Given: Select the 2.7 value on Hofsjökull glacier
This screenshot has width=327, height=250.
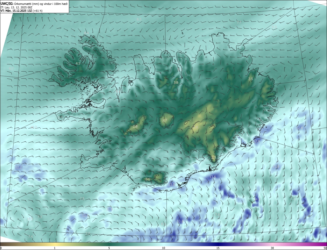Looking at the screenshot, I should pyautogui.click(x=165, y=120).
